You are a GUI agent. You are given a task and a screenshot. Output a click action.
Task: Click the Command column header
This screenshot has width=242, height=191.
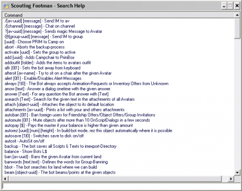(118, 15)
